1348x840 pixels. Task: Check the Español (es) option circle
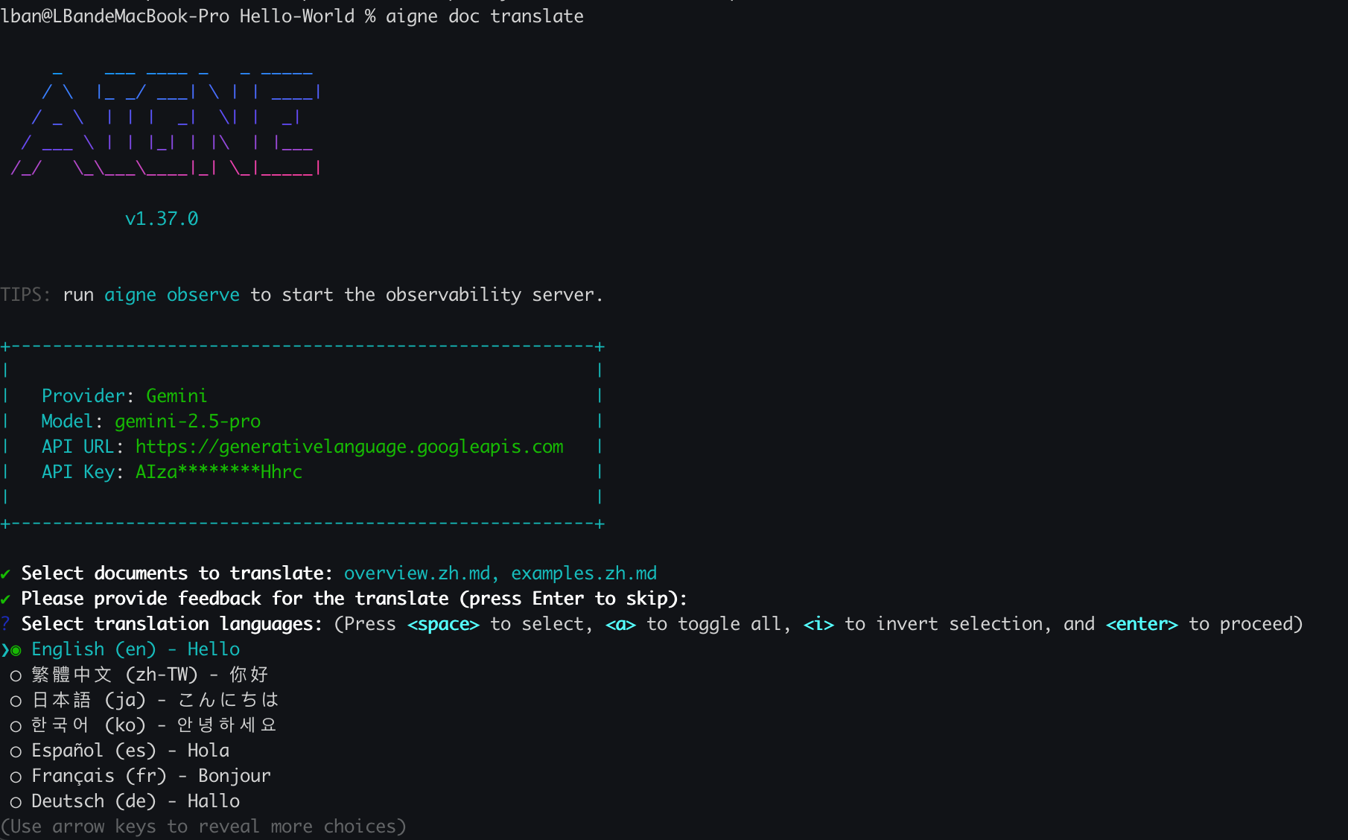point(16,751)
